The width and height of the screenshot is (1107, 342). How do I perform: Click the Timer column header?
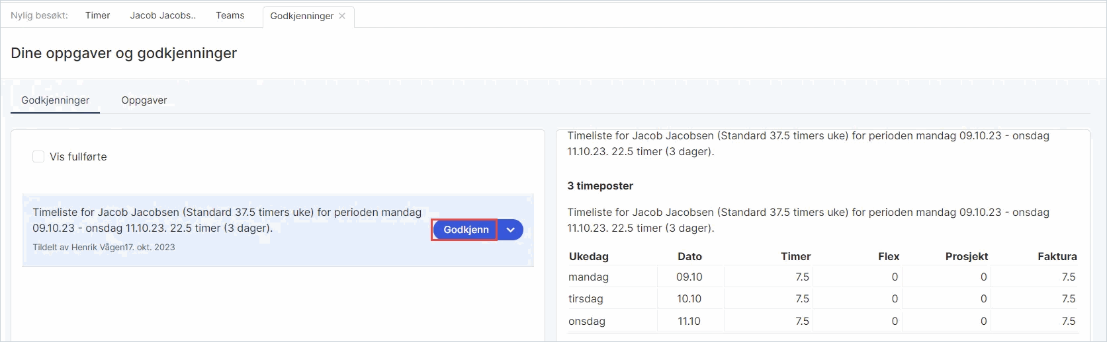point(795,256)
